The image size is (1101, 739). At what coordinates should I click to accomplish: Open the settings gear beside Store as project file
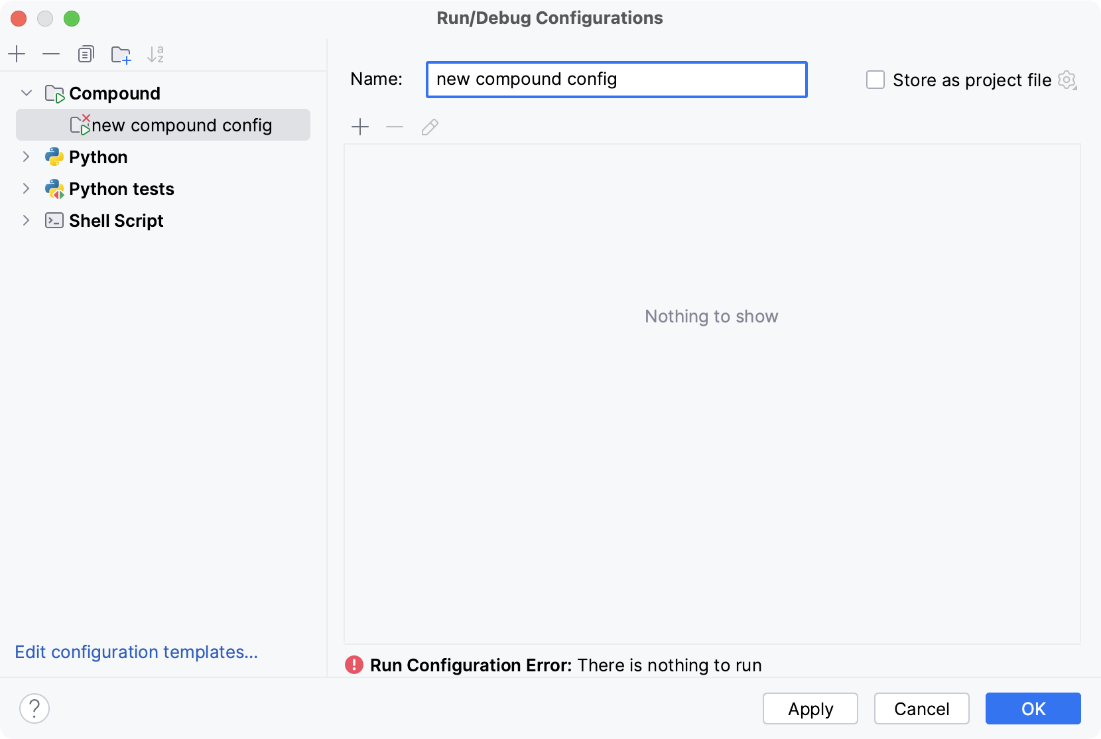(1067, 80)
